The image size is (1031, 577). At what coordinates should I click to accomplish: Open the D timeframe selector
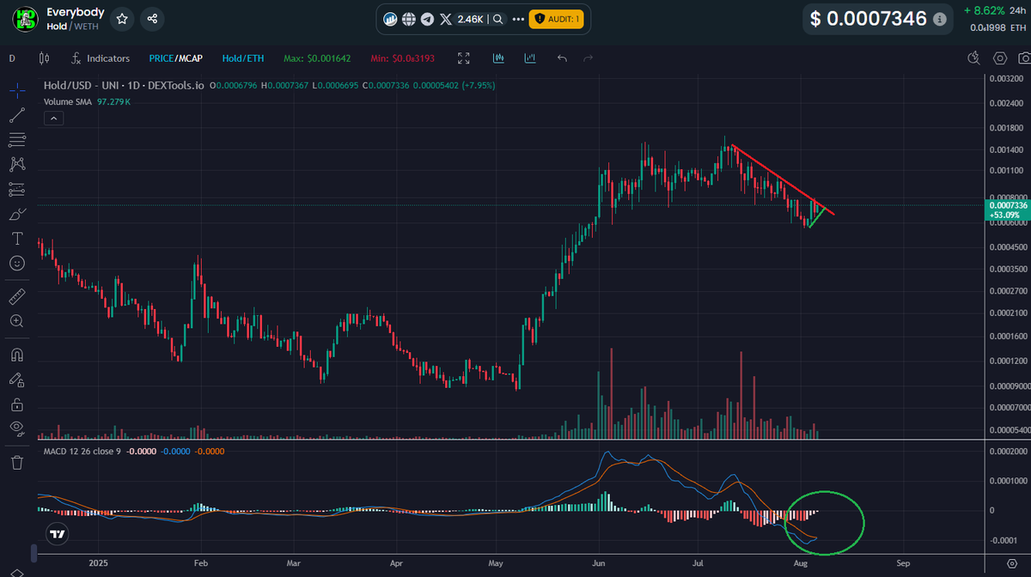[x=12, y=58]
